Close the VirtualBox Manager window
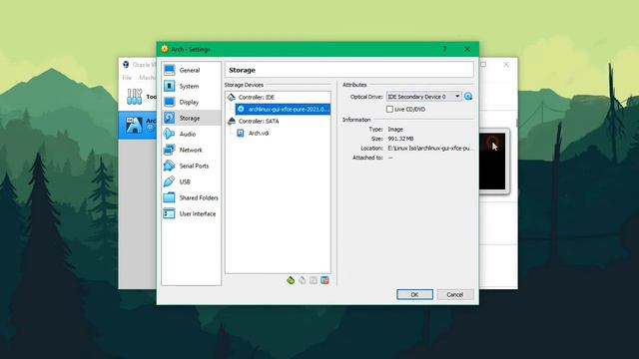The height and width of the screenshot is (359, 639). (506, 65)
